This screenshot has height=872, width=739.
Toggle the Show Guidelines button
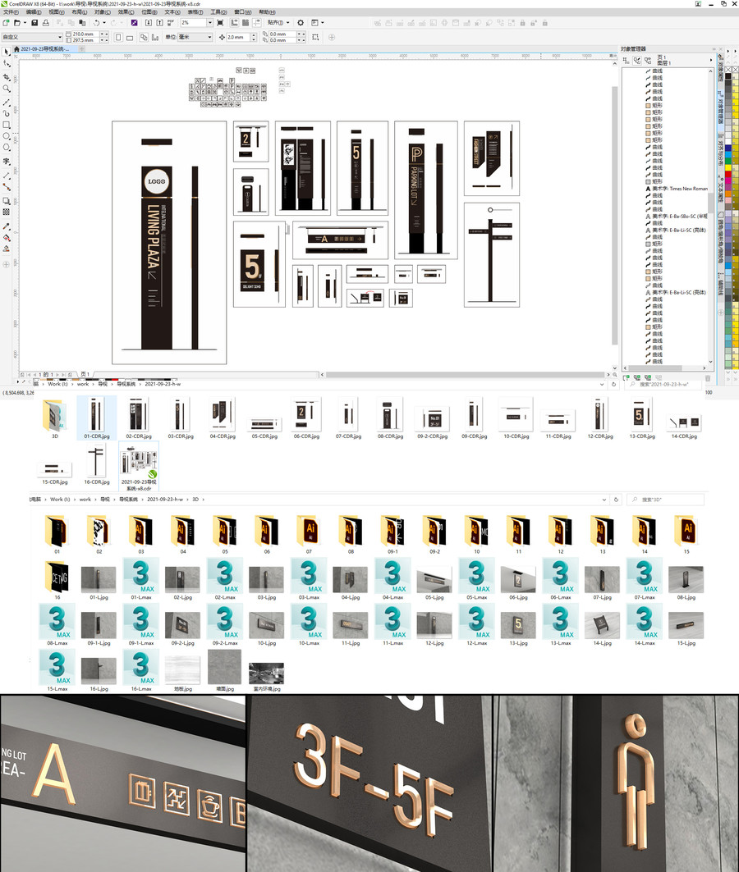(256, 23)
